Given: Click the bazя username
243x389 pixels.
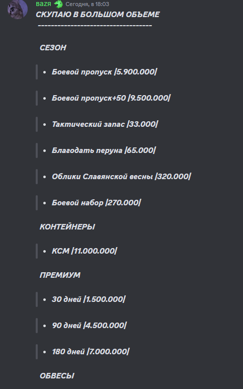Looking at the screenshot, I should pyautogui.click(x=43, y=4).
